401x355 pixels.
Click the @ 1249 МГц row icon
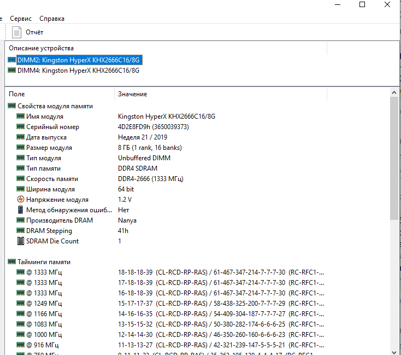click(x=20, y=303)
